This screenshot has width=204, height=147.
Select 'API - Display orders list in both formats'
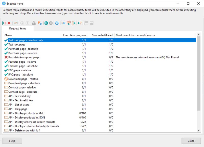[x=100, y=122]
